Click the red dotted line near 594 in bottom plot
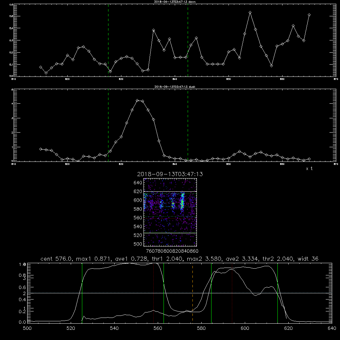This screenshot has width=340, height=340. click(x=232, y=293)
